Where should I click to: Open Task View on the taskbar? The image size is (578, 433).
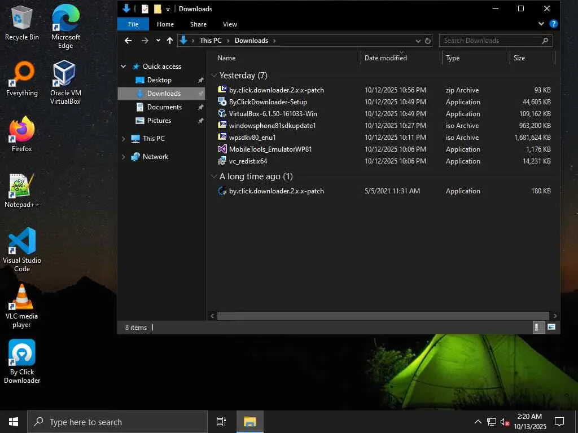coord(221,422)
